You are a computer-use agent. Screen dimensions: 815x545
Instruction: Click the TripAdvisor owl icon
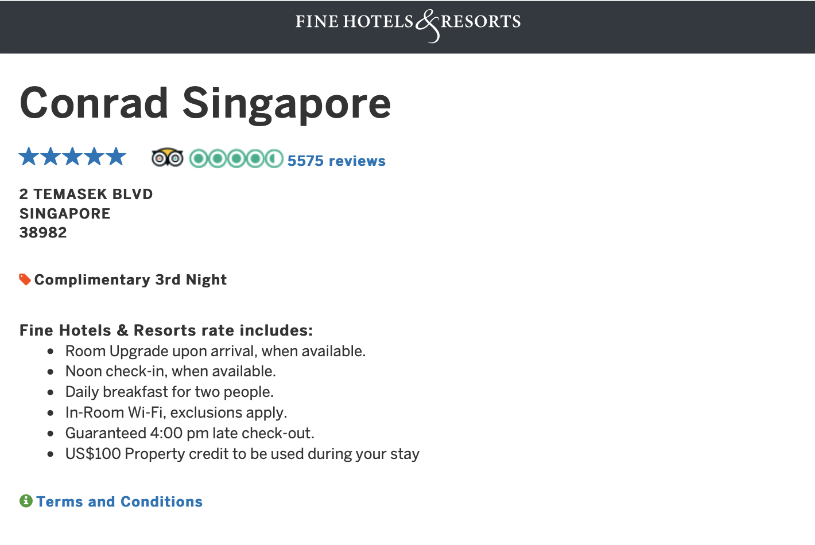(x=167, y=158)
